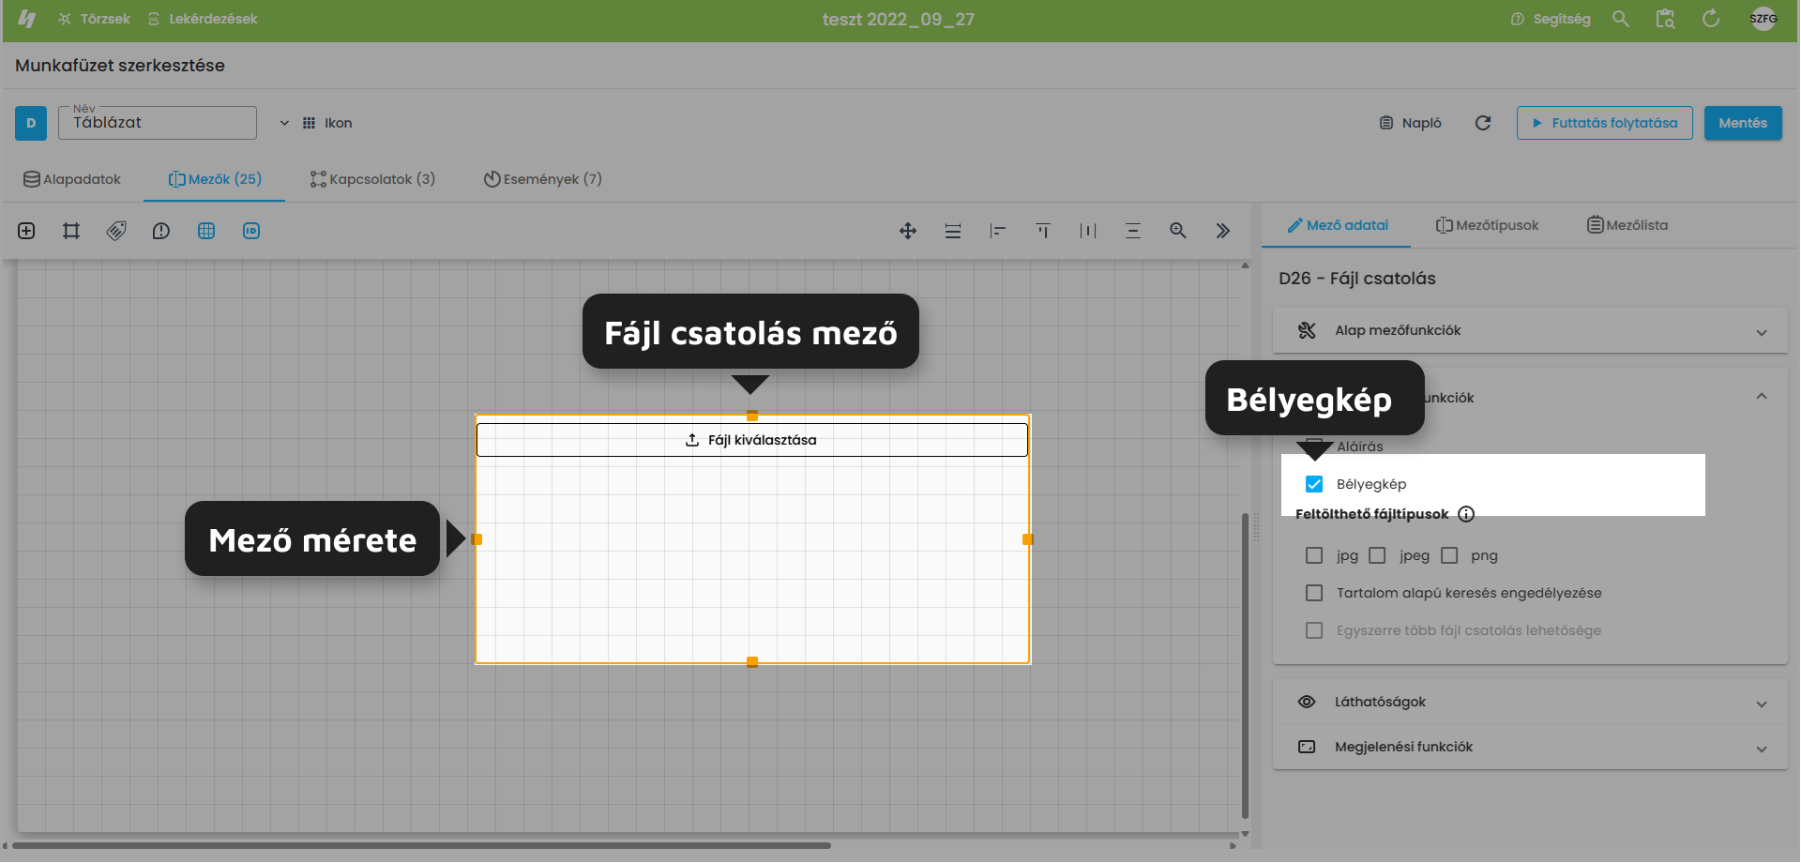Expand the Megjelenési funkciók section
The height and width of the screenshot is (863, 1801).
tap(1530, 747)
